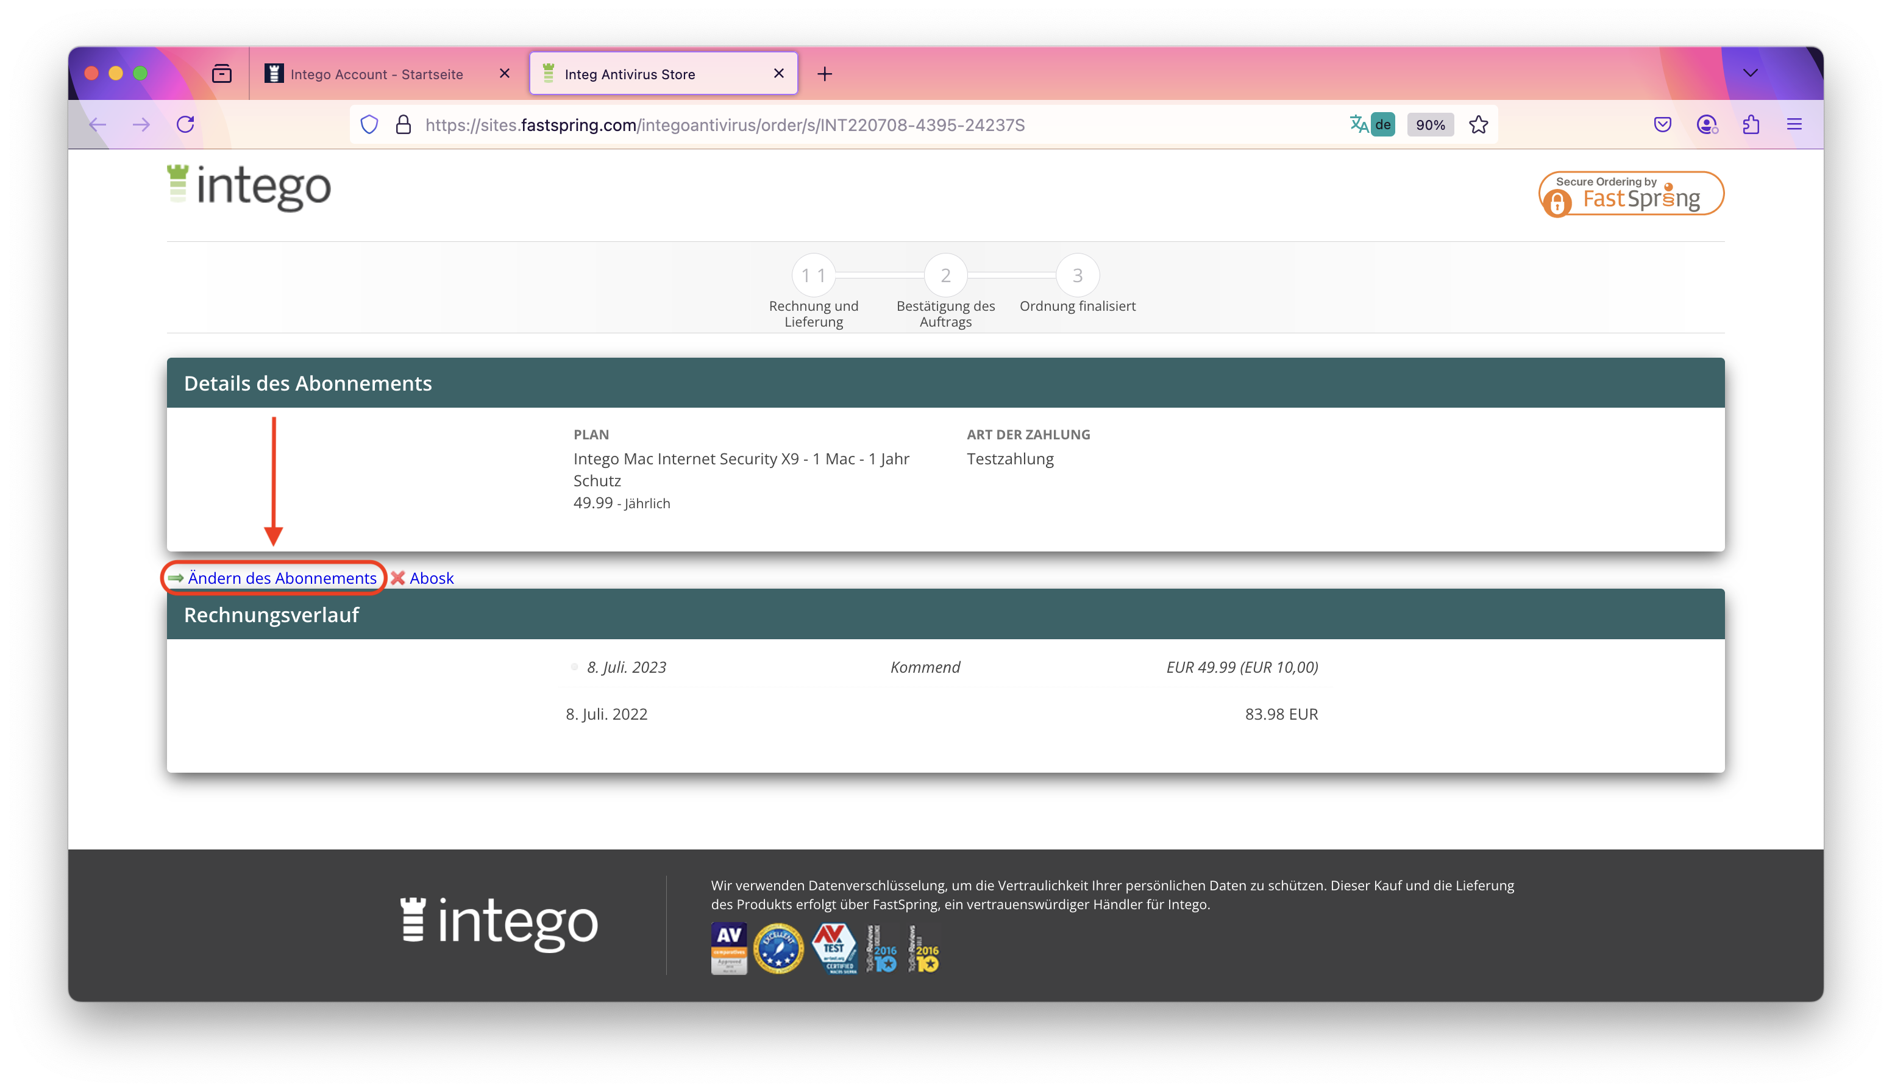Screen dimensions: 1892x1092
Task: Close the Intego Account - Startseite tab
Action: click(x=504, y=74)
